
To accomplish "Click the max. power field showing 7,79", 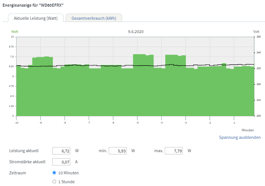I will [x=174, y=151].
